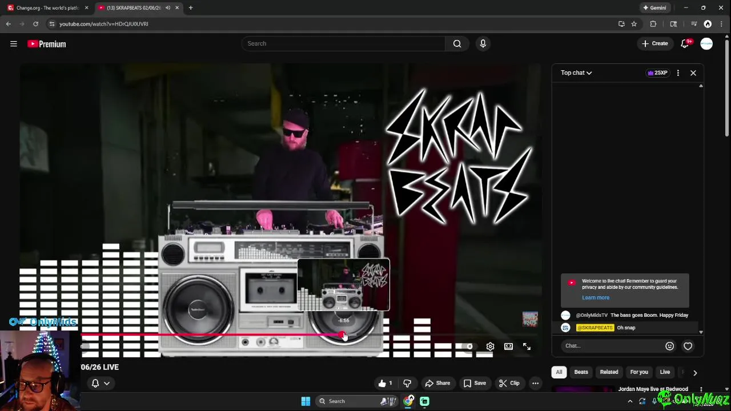Clip the video

point(508,383)
